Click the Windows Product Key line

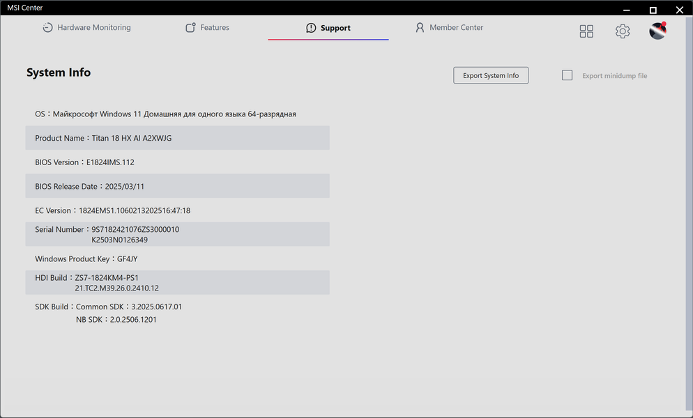point(86,259)
